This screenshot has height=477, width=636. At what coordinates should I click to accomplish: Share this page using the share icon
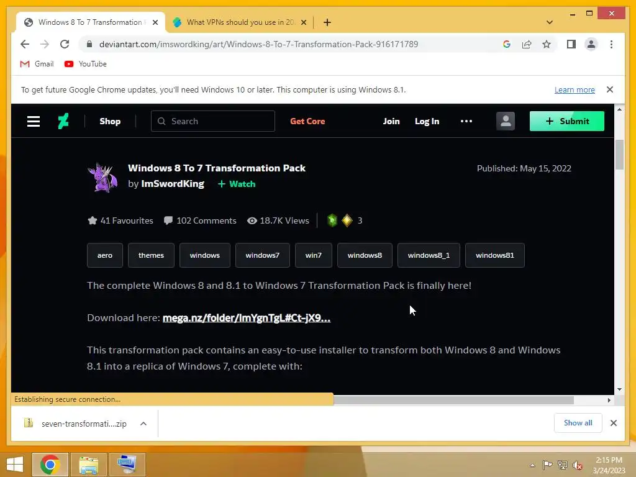[x=527, y=44]
